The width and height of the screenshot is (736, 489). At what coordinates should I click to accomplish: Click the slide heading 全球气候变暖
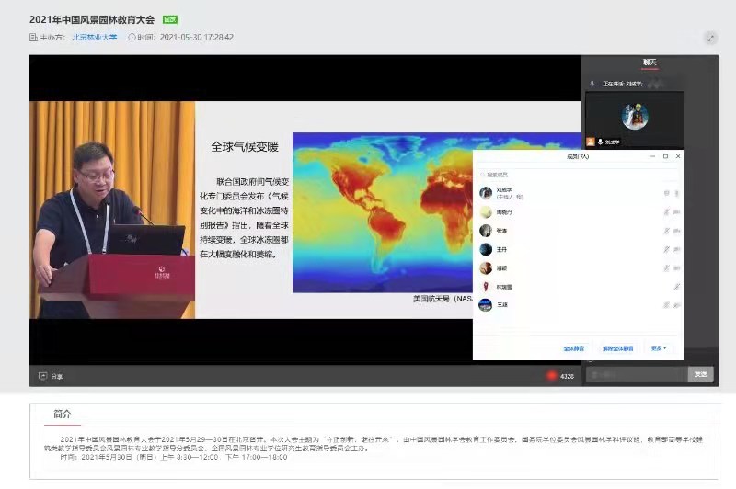pos(245,147)
